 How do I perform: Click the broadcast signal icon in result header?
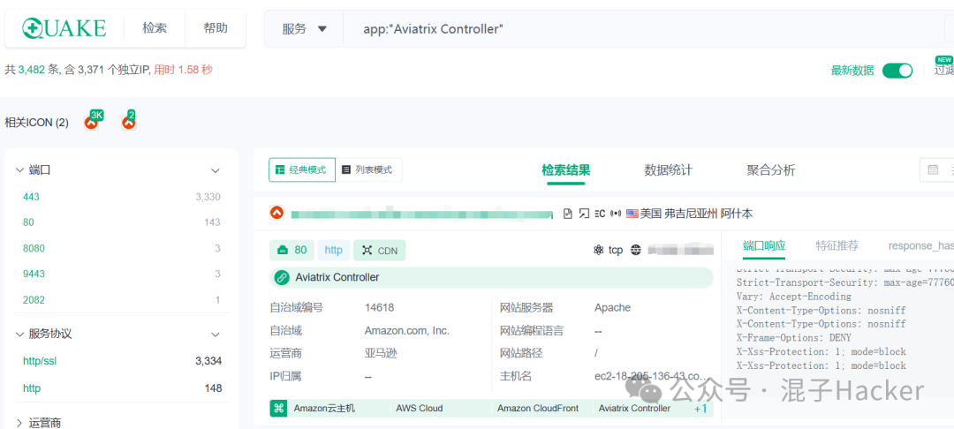pos(616,214)
